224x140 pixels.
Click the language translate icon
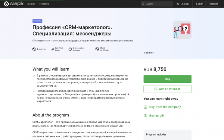tap(178, 4)
